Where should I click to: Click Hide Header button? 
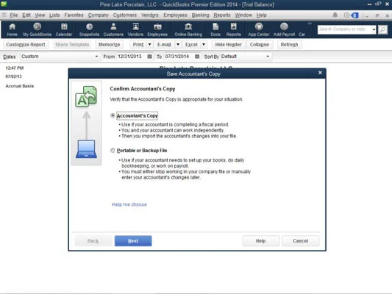pyautogui.click(x=228, y=44)
